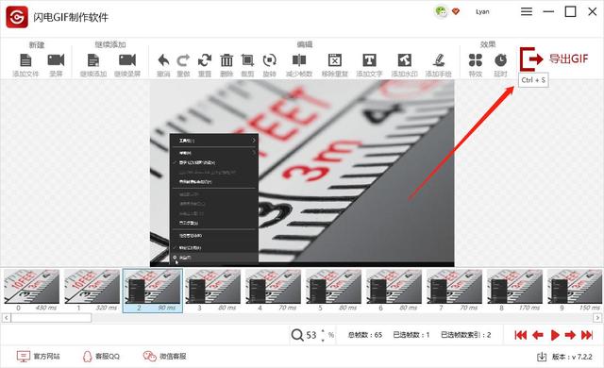Click the 减少帧数 reduce frames icon
The height and width of the screenshot is (368, 604).
299,60
